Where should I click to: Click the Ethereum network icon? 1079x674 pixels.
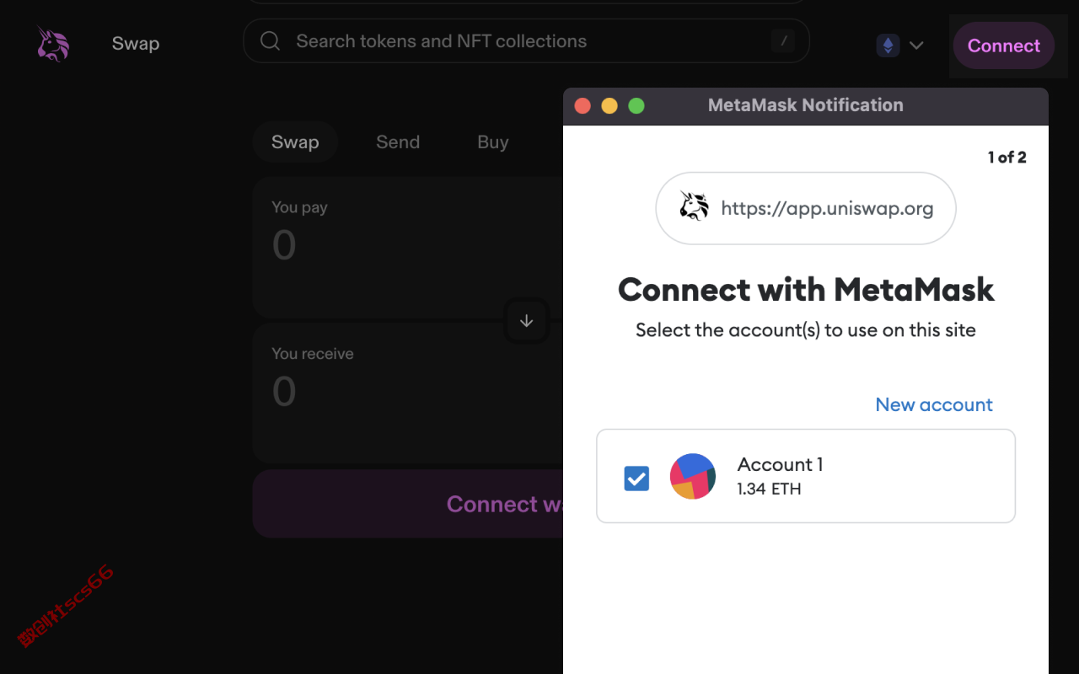click(888, 45)
